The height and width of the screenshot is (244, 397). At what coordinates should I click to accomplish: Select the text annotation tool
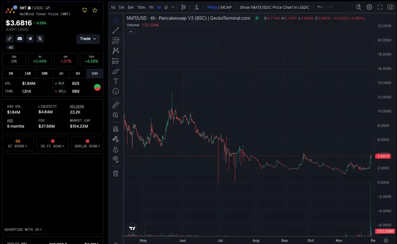[116, 81]
